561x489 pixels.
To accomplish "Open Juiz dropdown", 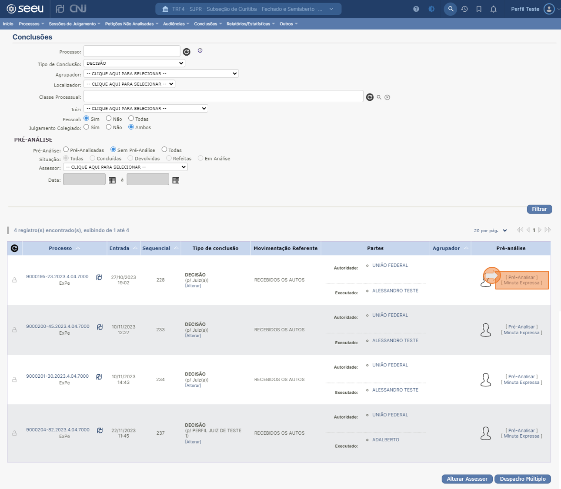I will [146, 108].
